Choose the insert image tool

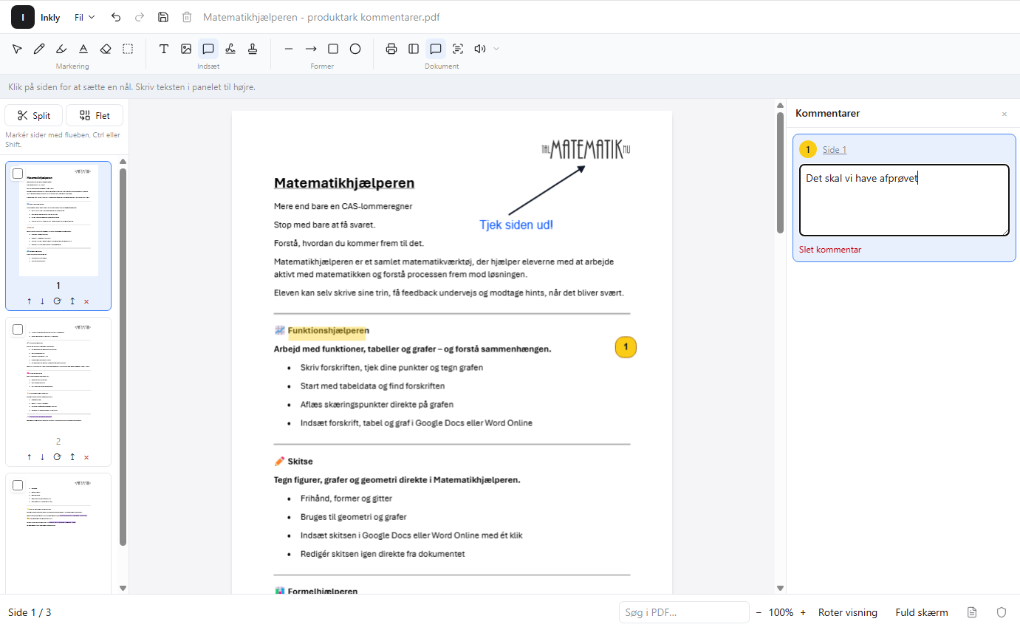[x=186, y=49]
